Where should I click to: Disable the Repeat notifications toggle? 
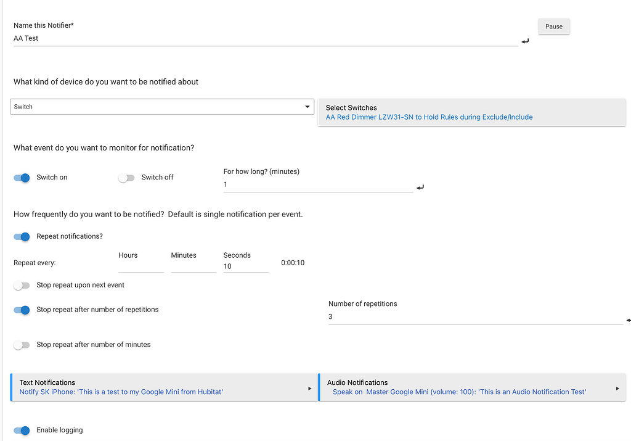coord(22,237)
